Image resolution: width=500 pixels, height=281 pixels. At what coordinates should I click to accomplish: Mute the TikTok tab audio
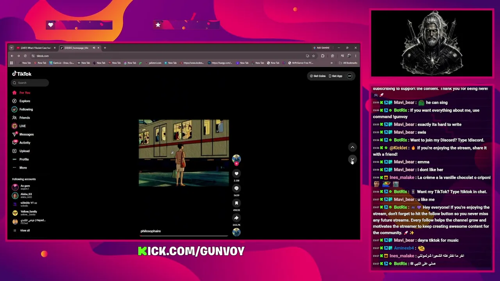[x=94, y=48]
